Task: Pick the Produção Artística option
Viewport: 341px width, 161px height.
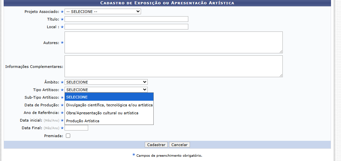Action: click(x=109, y=121)
